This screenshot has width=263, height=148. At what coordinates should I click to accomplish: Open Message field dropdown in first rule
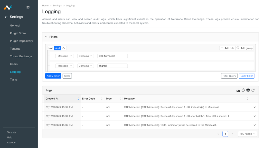(64, 56)
